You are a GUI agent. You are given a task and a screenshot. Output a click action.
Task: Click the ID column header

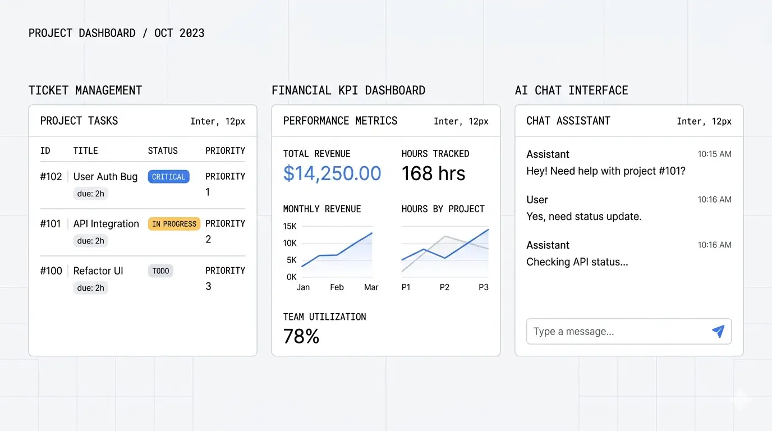[x=45, y=150]
